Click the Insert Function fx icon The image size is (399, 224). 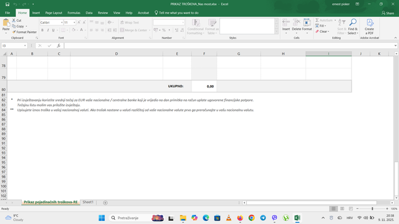point(59,45)
